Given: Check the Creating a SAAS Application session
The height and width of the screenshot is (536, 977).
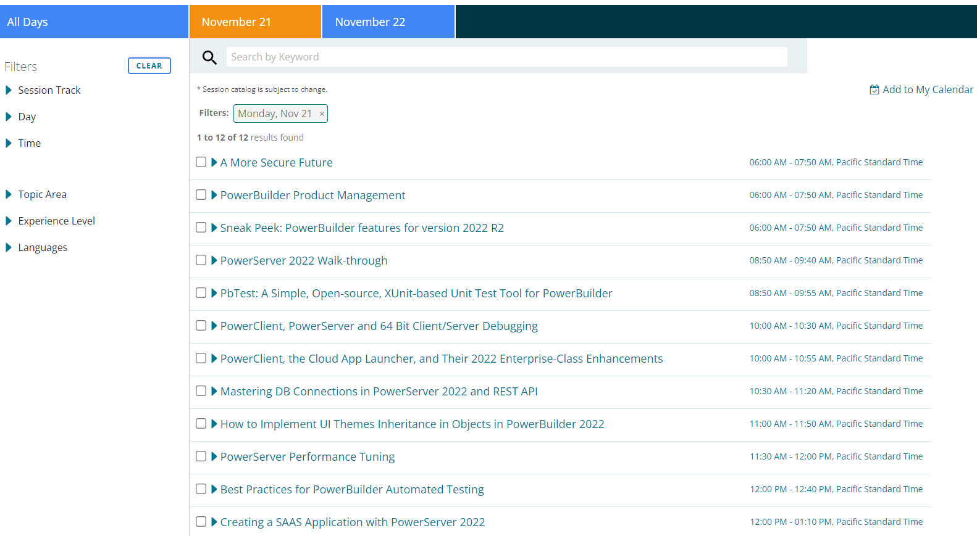Looking at the screenshot, I should [x=201, y=521].
